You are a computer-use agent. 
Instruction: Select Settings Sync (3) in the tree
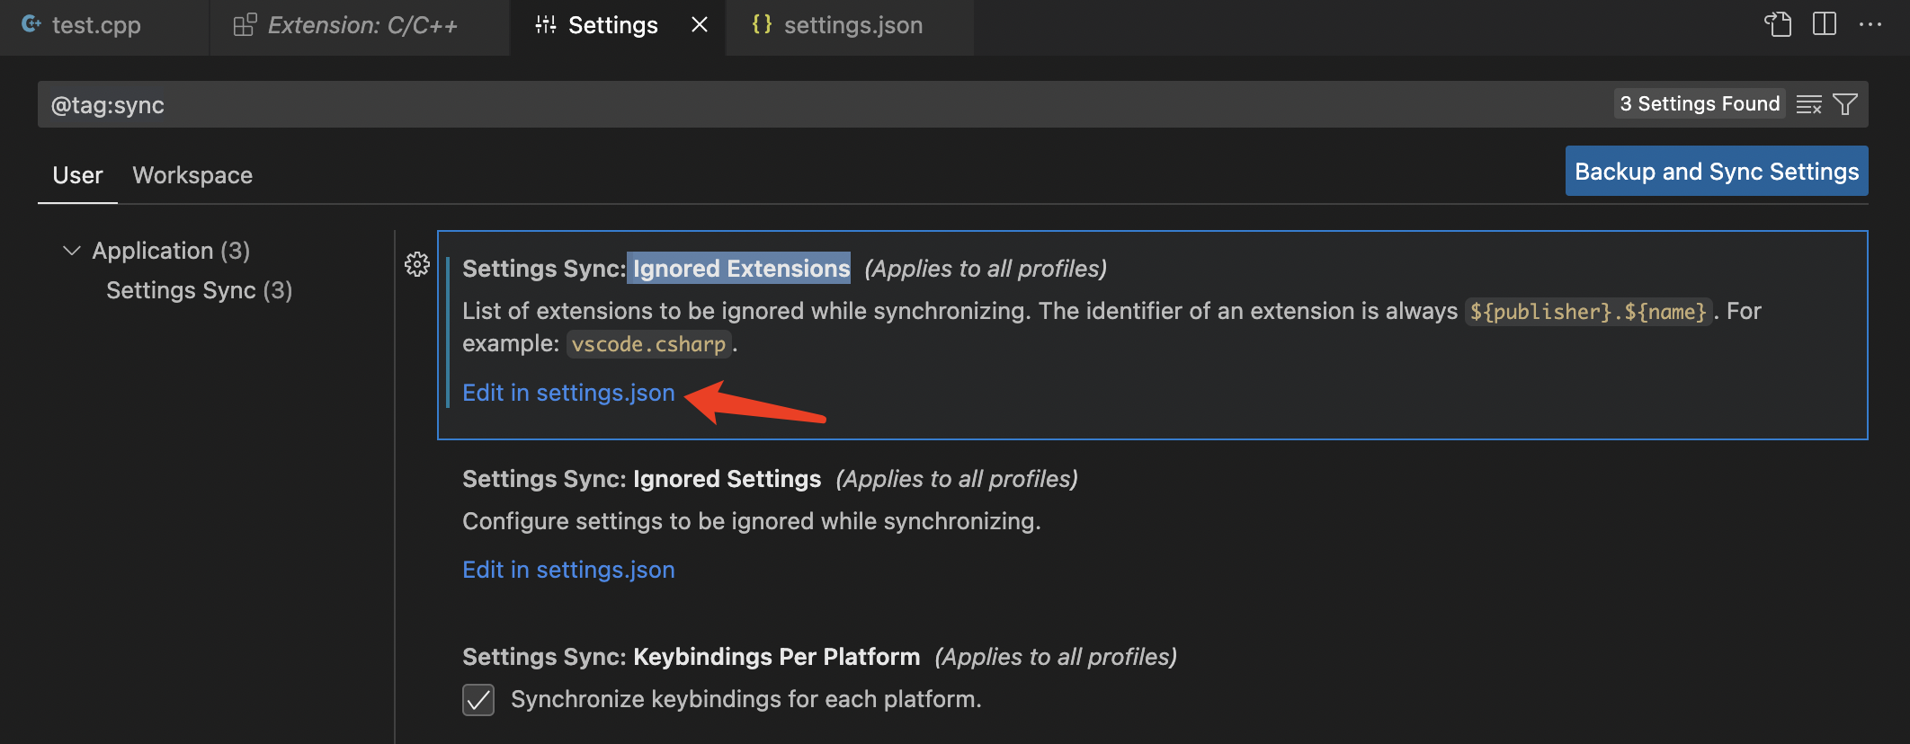tap(199, 290)
